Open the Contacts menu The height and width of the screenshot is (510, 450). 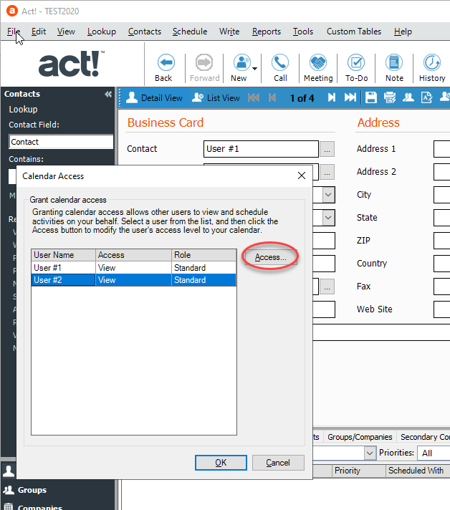tap(145, 32)
